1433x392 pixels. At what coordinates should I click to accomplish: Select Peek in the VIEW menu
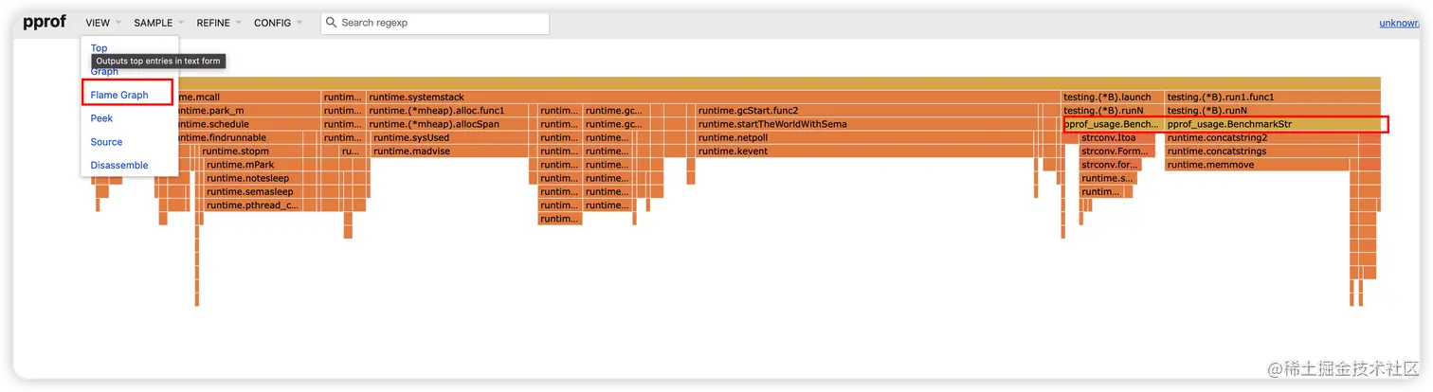[101, 118]
